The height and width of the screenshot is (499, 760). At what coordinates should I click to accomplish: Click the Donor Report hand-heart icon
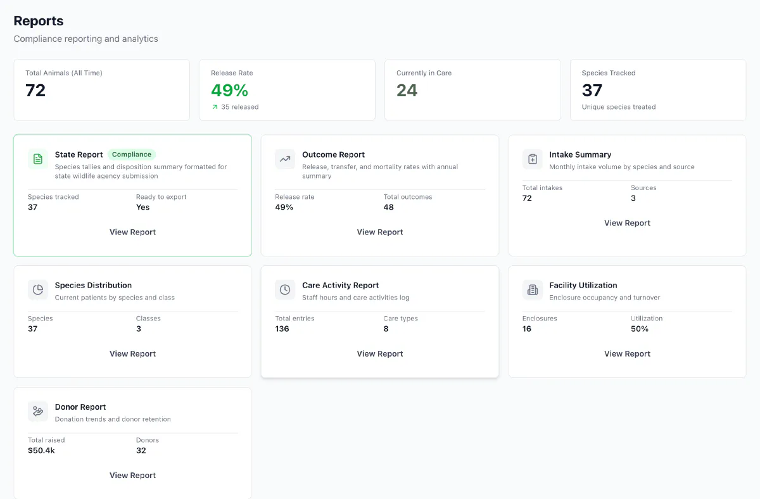[38, 411]
